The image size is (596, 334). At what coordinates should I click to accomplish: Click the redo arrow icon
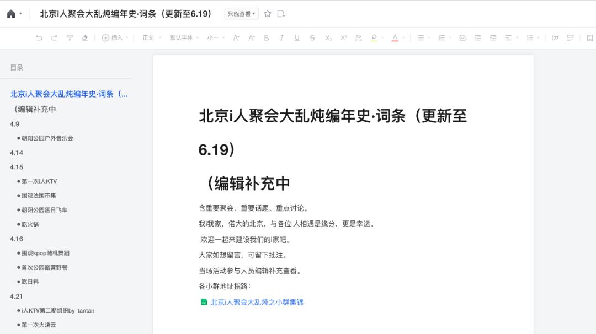tap(54, 37)
